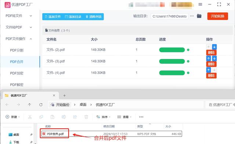Click the Explorer forward arrow
235x144 pixels.
[x=18, y=105]
